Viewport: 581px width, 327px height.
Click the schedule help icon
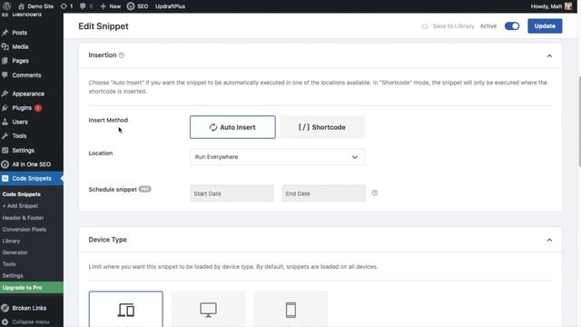375,193
